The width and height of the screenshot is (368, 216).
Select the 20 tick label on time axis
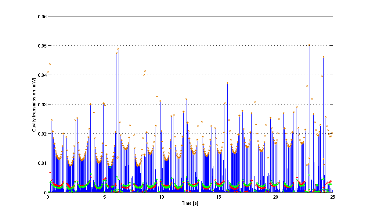[x=276, y=197]
